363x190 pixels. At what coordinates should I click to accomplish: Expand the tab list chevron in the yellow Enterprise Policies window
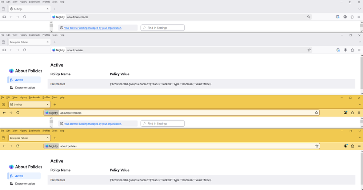[359, 138]
